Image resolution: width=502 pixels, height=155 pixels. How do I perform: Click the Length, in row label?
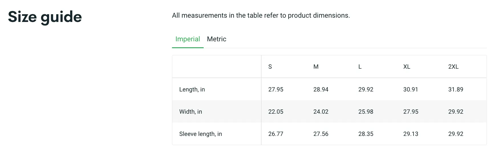click(x=192, y=89)
